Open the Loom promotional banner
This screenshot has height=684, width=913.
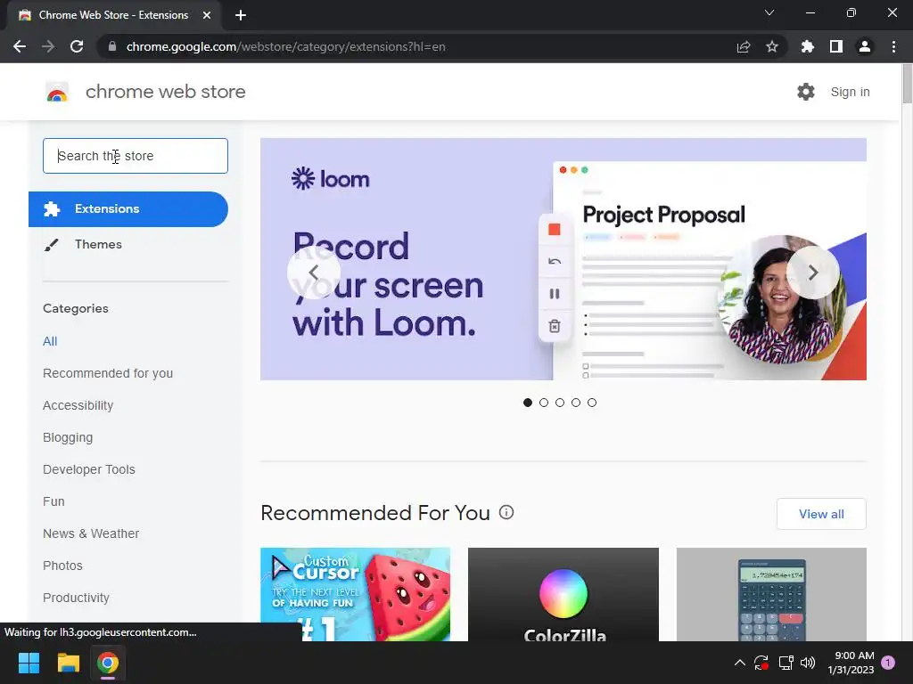pyautogui.click(x=563, y=259)
